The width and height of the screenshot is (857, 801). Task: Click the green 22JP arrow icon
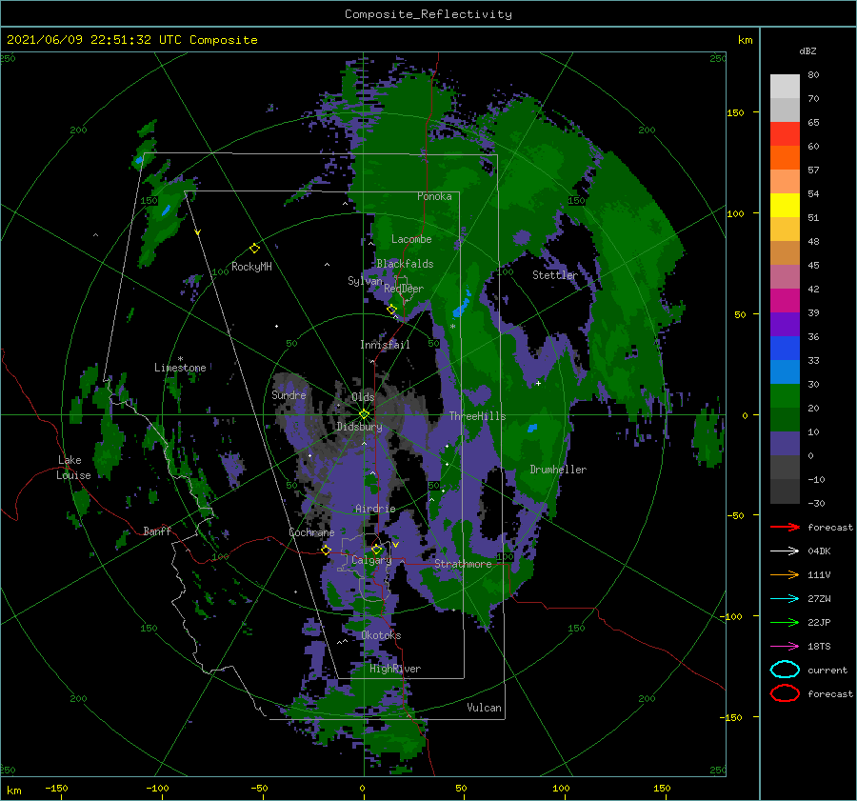pos(785,622)
